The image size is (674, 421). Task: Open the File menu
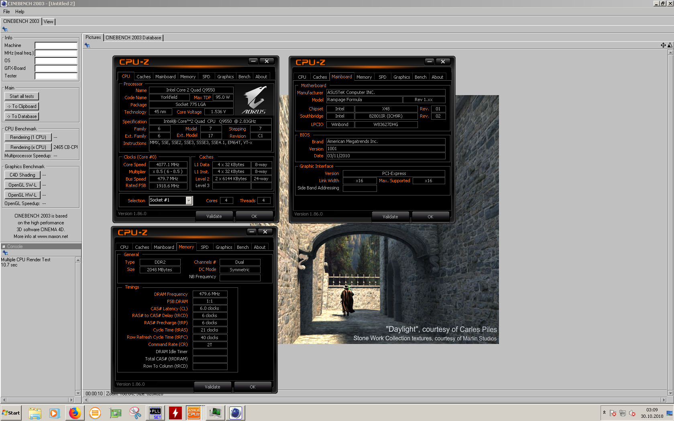[x=6, y=12]
